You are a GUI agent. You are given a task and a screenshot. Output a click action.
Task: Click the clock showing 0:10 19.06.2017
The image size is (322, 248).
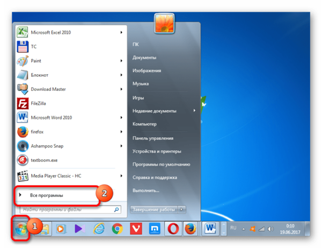point(290,229)
